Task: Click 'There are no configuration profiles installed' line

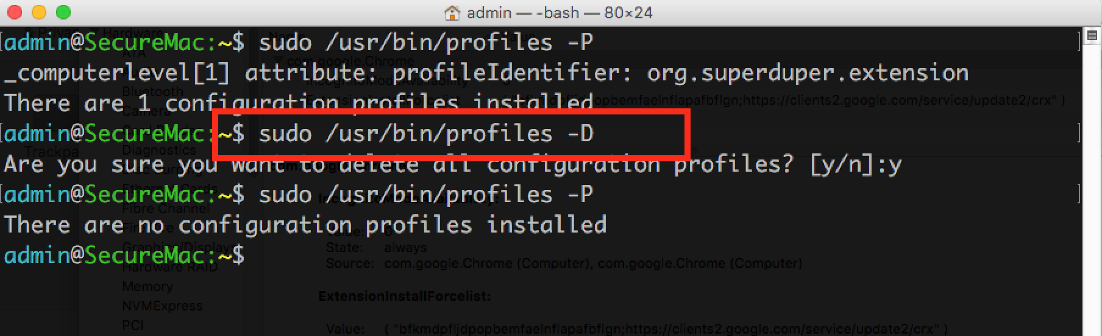Action: (x=305, y=225)
